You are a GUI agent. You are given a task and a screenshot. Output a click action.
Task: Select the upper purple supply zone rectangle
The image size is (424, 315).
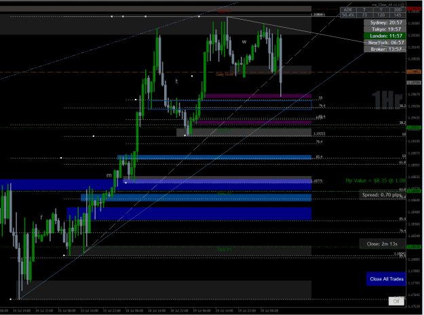point(258,96)
